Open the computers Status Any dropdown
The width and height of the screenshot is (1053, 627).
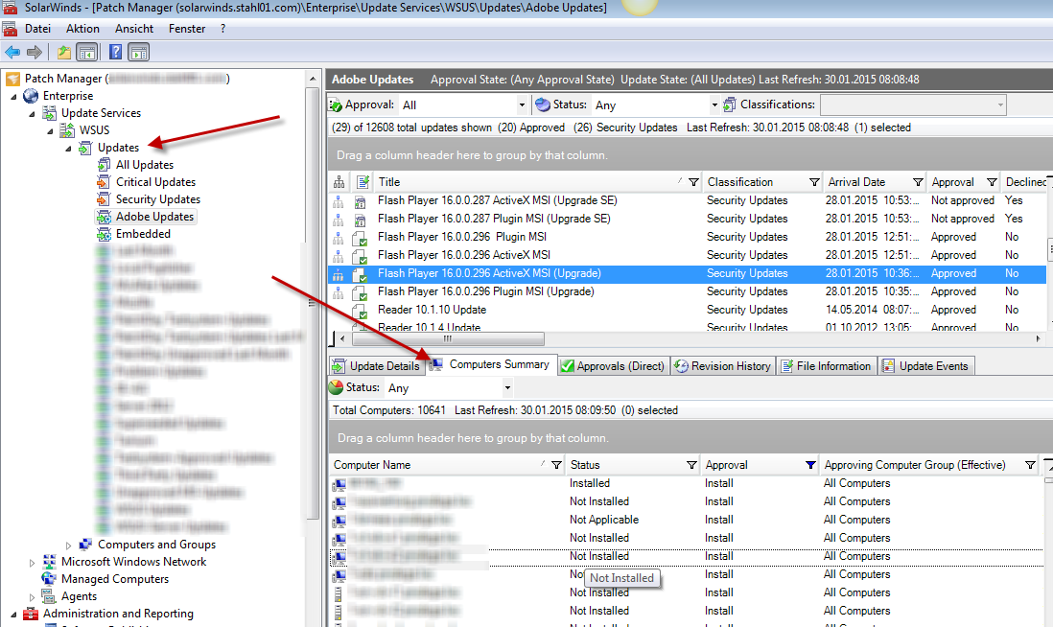pos(507,387)
